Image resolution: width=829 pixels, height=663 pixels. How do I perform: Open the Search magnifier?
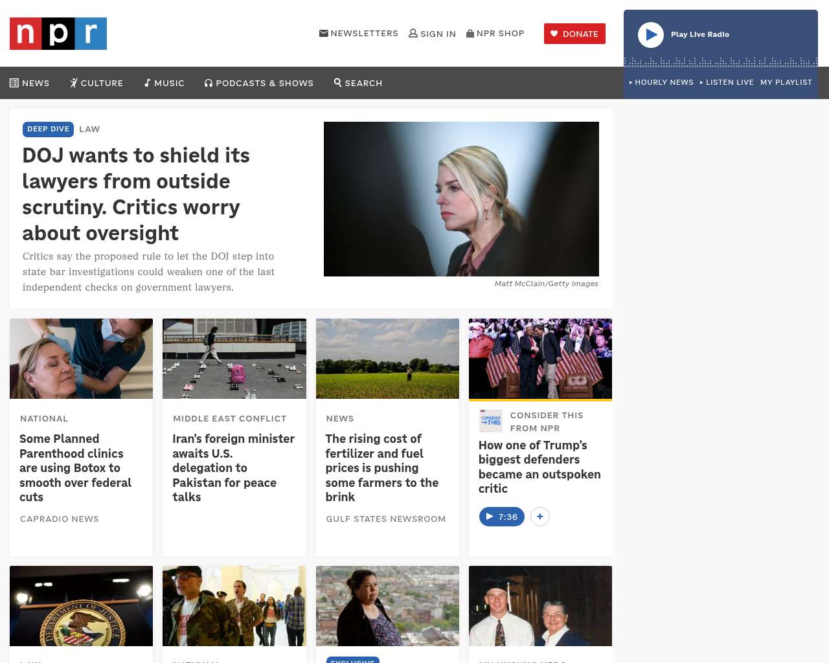coord(358,83)
